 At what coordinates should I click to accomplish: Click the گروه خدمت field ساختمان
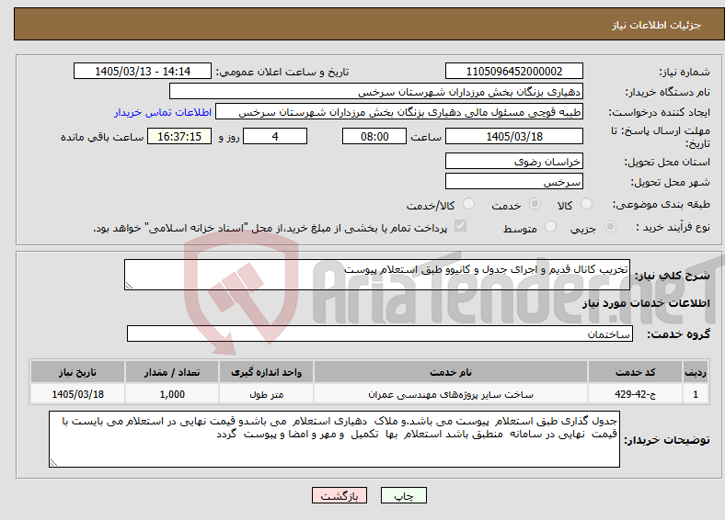point(380,333)
